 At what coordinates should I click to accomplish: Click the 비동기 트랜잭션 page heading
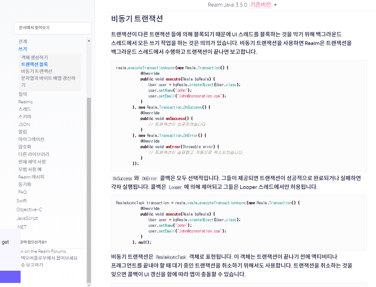coord(137,18)
